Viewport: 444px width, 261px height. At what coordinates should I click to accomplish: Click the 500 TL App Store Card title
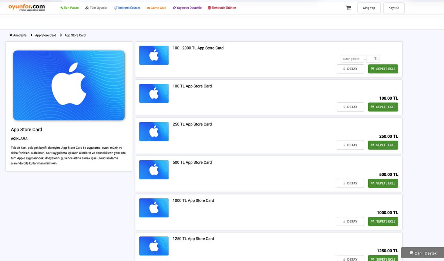[192, 162]
